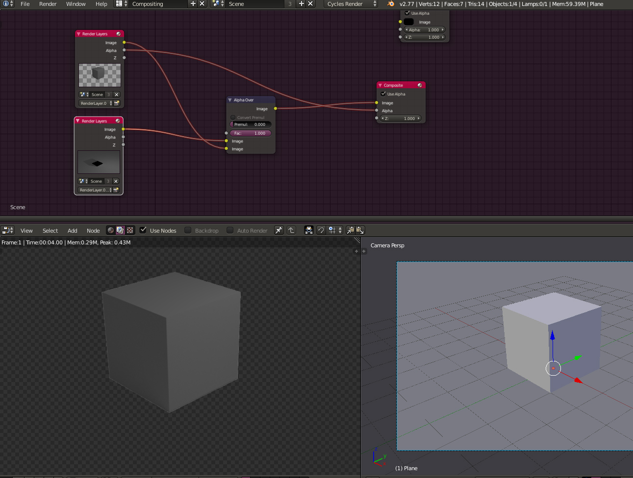Delete the current scene
Screen dimensions: 633x478
(310, 3)
